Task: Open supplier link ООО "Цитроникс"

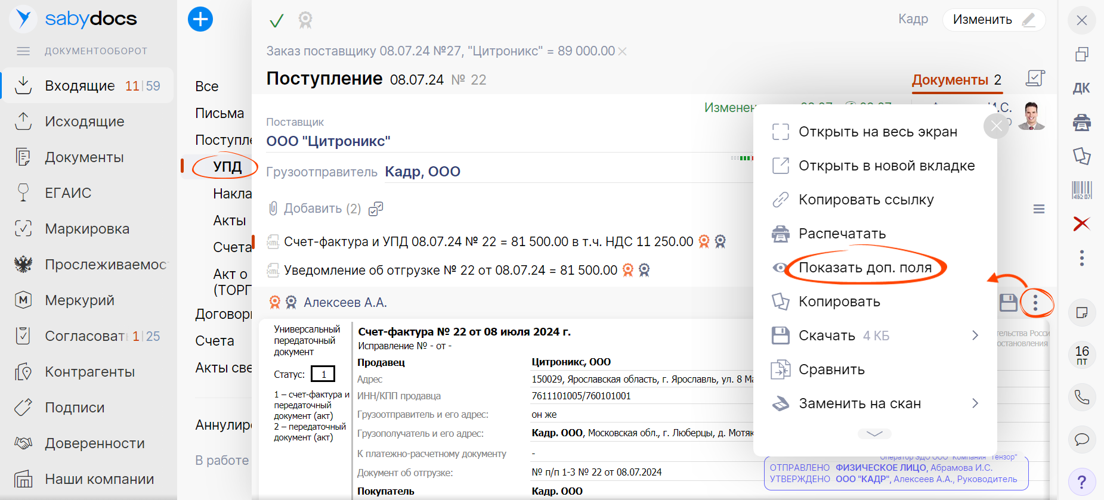Action: click(328, 141)
